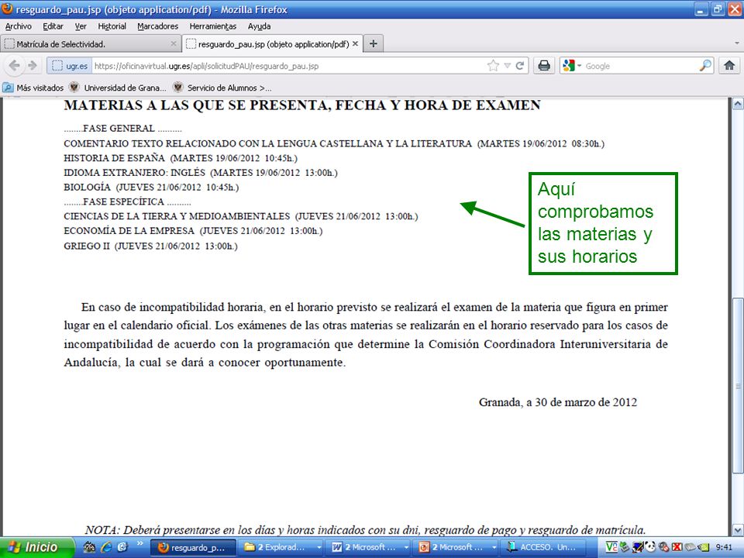The height and width of the screenshot is (558, 744).
Task: Click the URL address field
Action: pyautogui.click(x=289, y=65)
